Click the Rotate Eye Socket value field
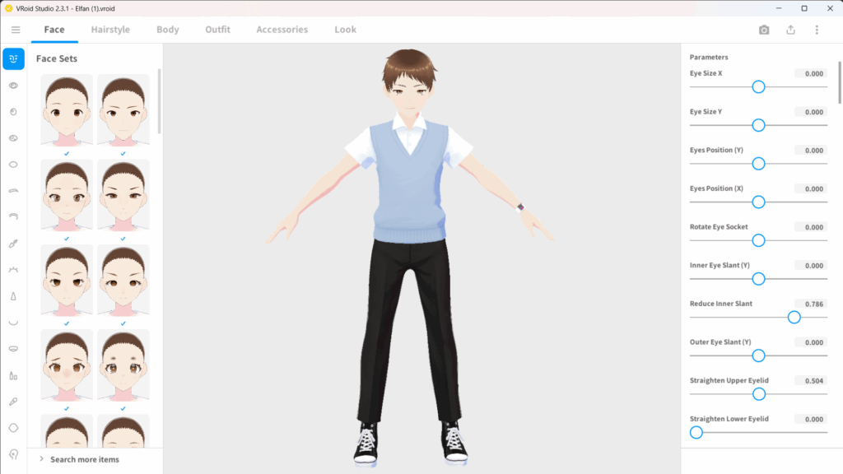Screen dimensions: 843x474 coord(811,227)
